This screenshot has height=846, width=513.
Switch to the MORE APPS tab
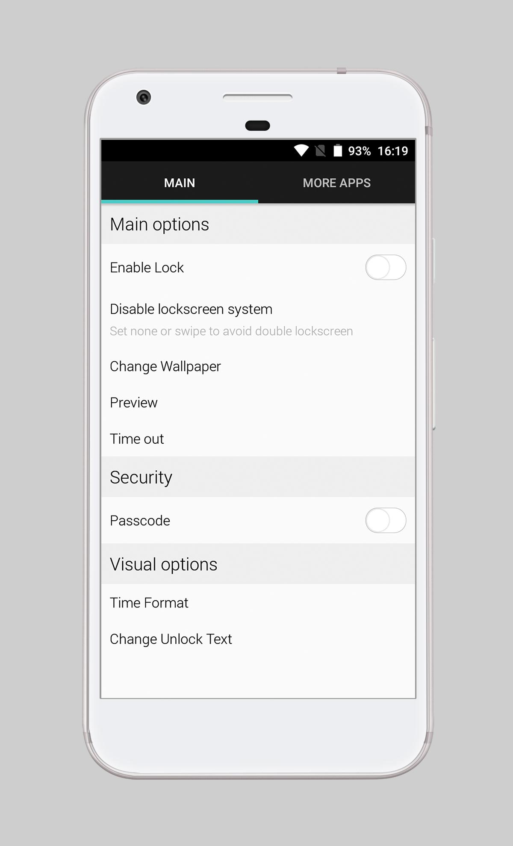pos(337,183)
